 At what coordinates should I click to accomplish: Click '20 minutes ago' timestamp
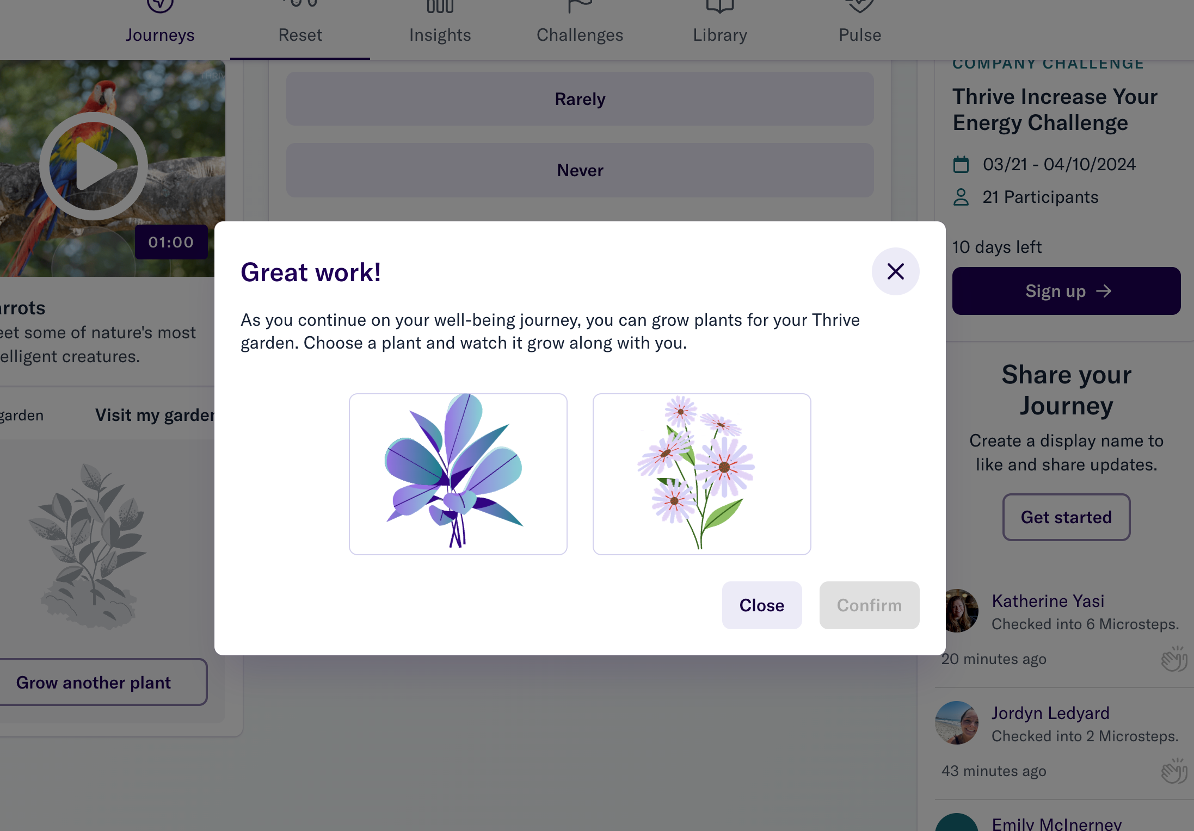click(993, 659)
